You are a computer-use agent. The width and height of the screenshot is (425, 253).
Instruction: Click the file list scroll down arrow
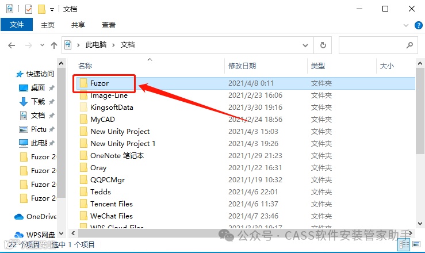pos(420,224)
